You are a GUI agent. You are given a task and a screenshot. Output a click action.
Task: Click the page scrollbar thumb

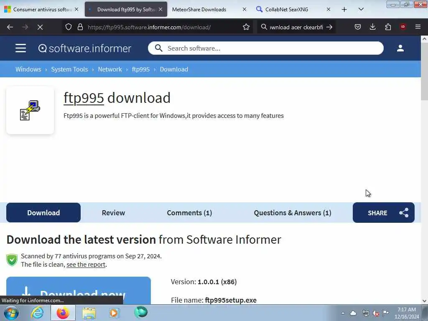click(x=424, y=72)
